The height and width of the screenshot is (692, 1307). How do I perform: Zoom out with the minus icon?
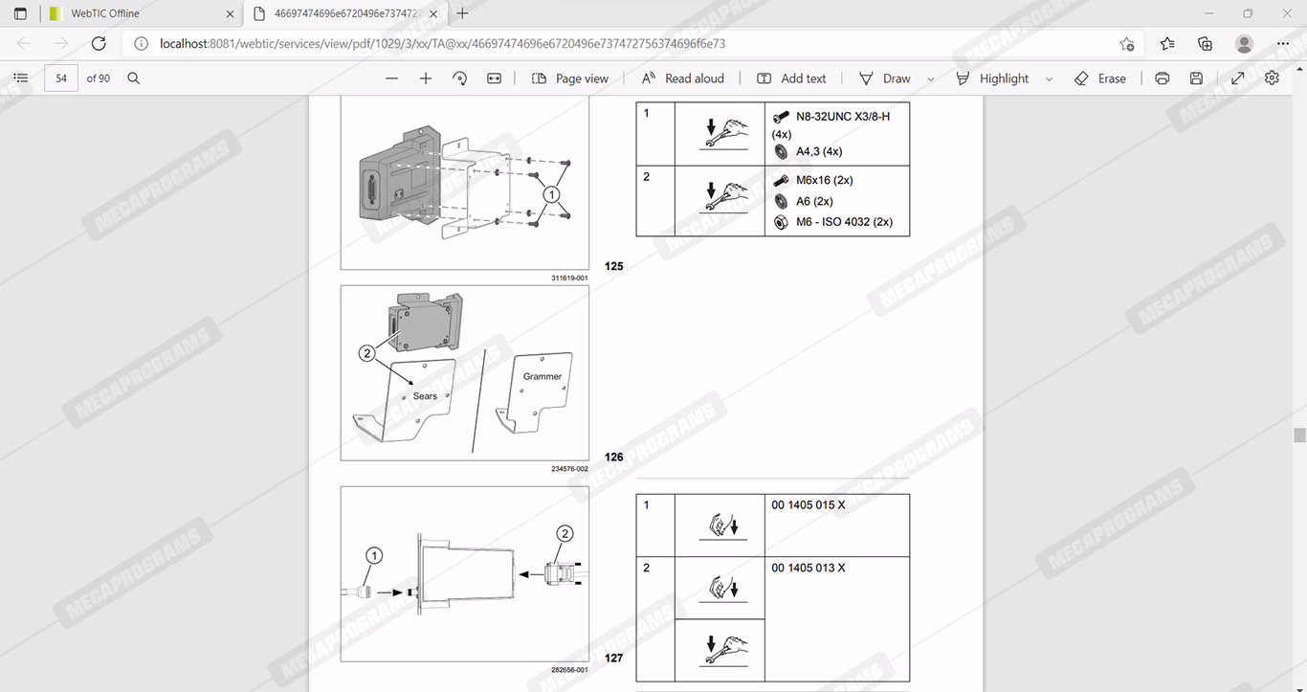click(391, 78)
